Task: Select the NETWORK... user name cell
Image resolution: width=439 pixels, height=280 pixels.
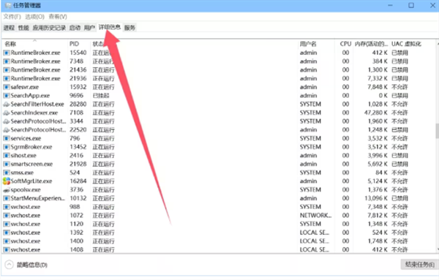Action: click(315, 216)
